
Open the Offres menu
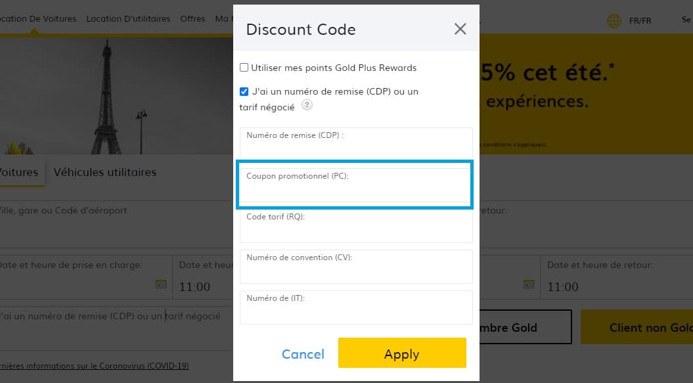coord(192,18)
